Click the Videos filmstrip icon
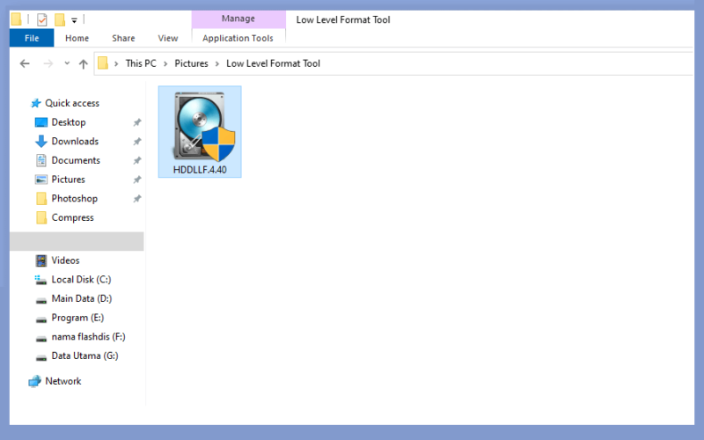Image resolution: width=704 pixels, height=440 pixels. pyautogui.click(x=40, y=260)
